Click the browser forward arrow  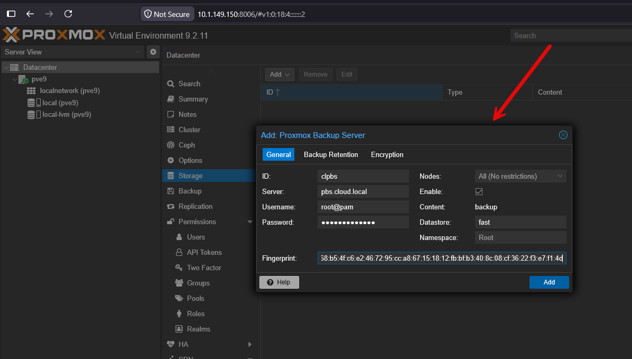49,14
